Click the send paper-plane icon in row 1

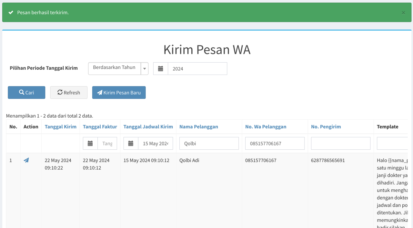coord(26,160)
